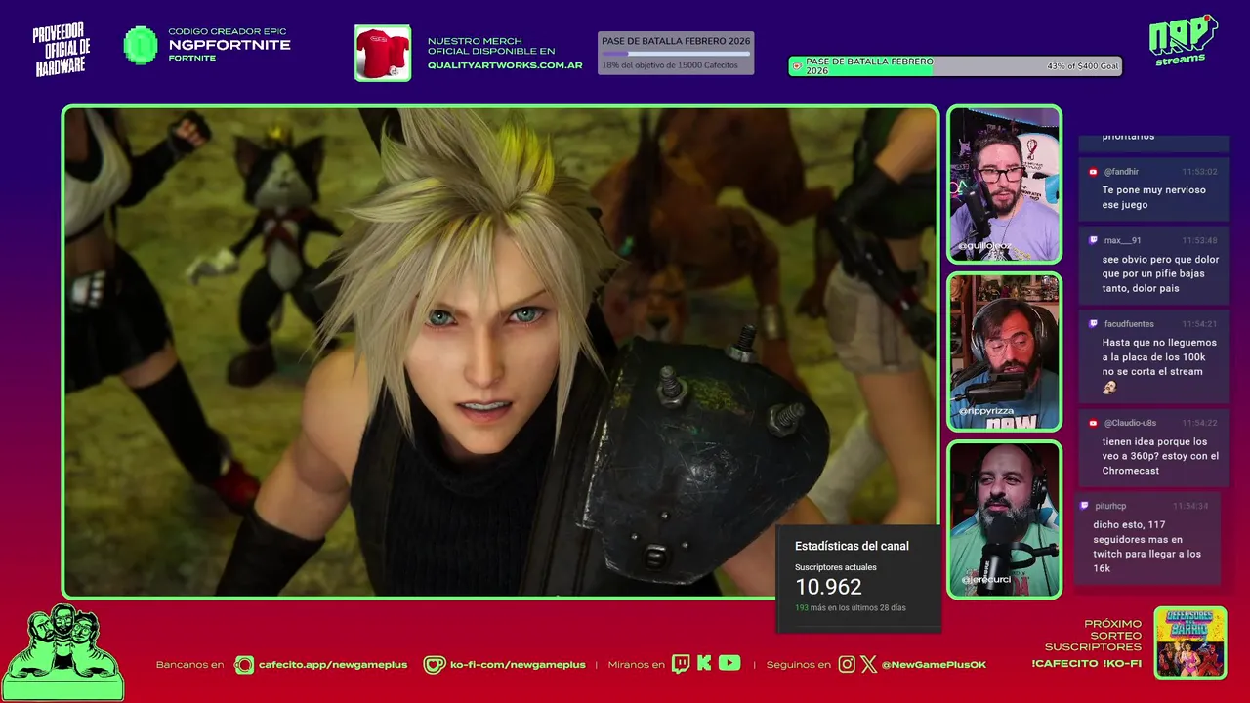The image size is (1250, 703).
Task: Click the NGPFORTNITE creator code text
Action: click(229, 45)
